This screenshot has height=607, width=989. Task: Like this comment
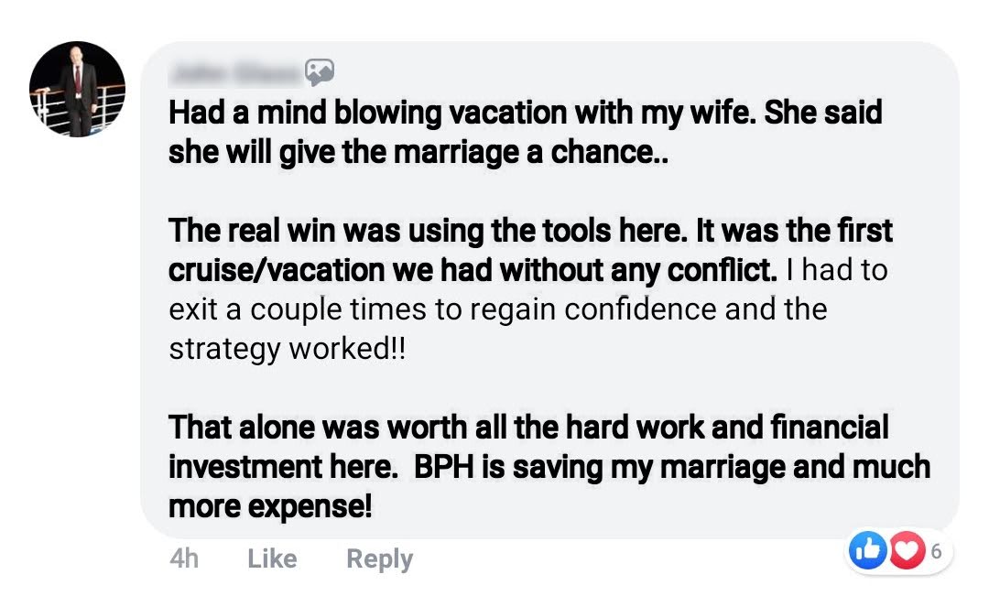(272, 558)
